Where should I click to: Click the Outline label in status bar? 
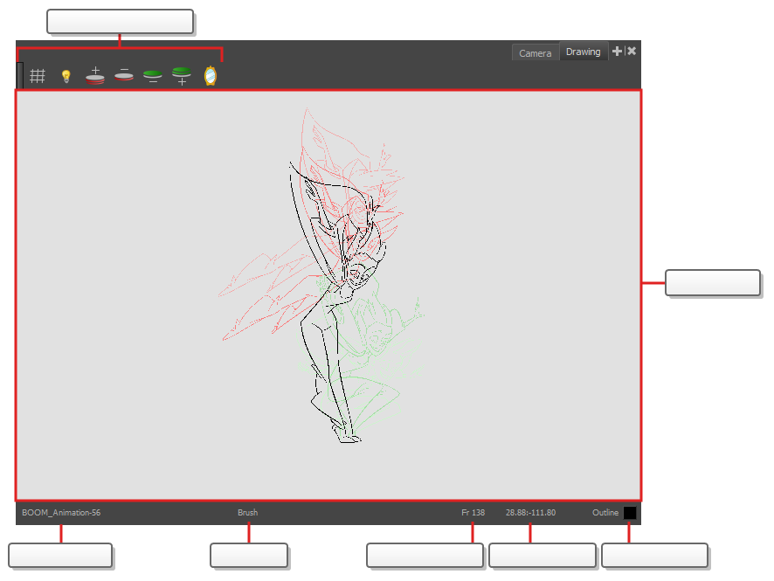(x=605, y=513)
